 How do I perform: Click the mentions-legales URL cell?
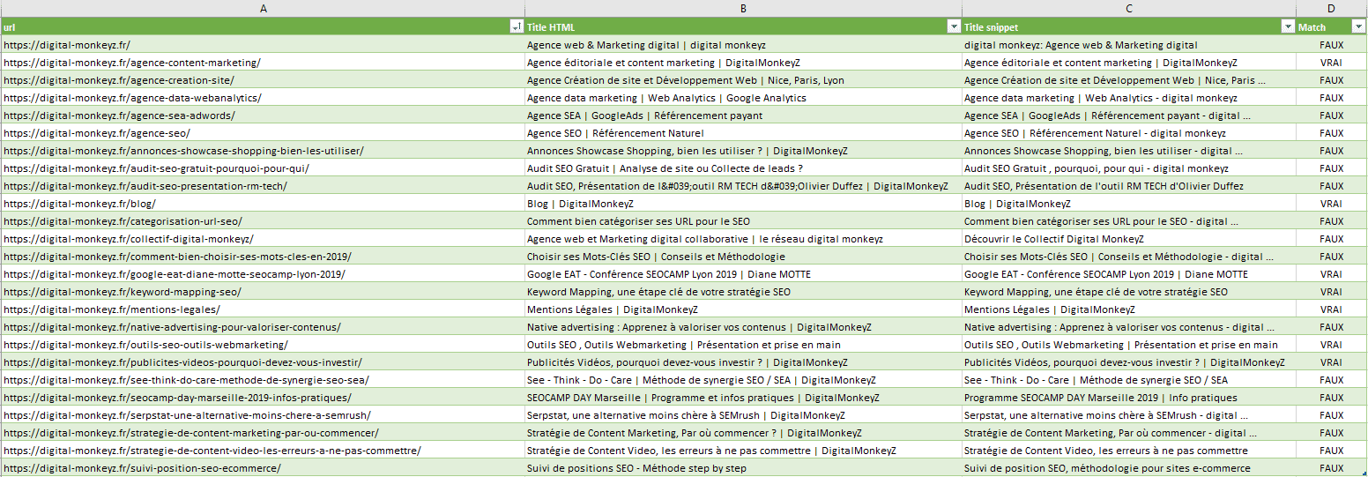112,309
